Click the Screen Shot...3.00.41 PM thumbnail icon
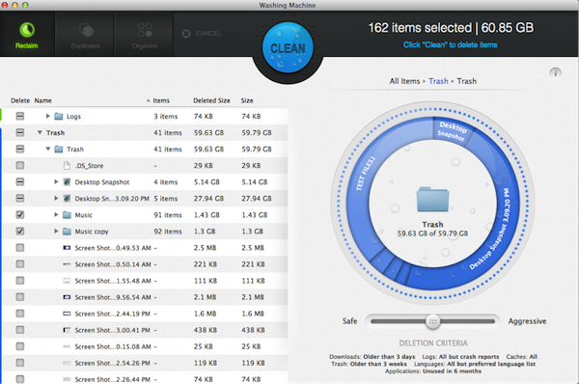Viewport: 579px width, 384px height. pyautogui.click(x=67, y=330)
